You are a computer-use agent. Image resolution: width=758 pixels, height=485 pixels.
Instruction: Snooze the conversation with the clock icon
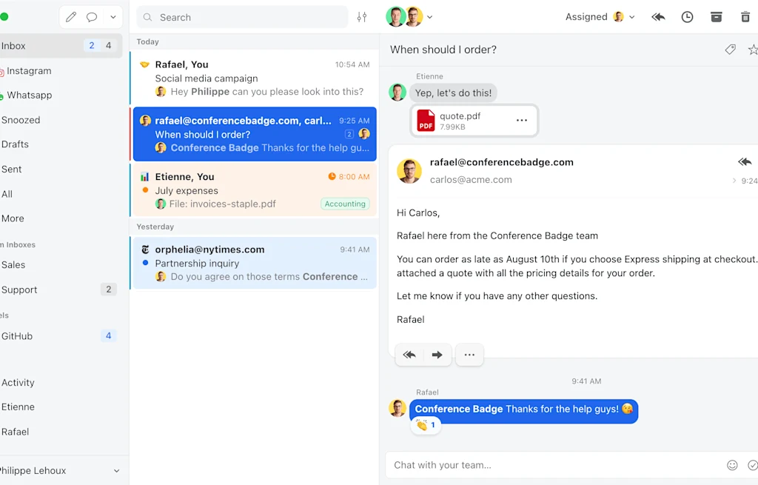coord(687,16)
